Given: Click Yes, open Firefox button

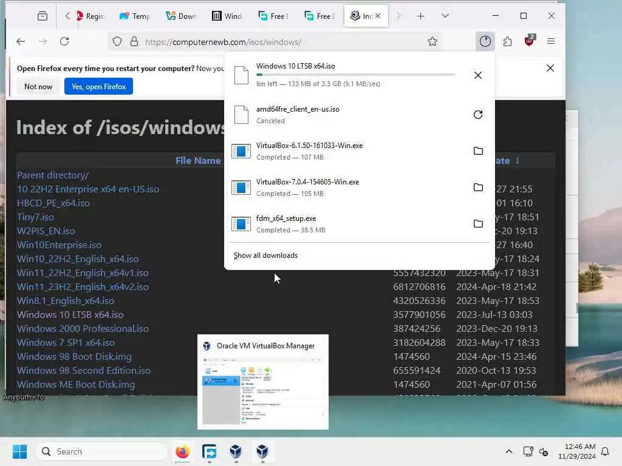Looking at the screenshot, I should pyautogui.click(x=98, y=86).
